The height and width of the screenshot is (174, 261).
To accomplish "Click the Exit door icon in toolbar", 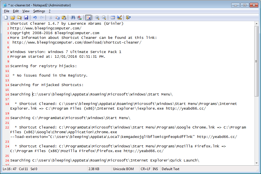I will [x=128, y=17].
